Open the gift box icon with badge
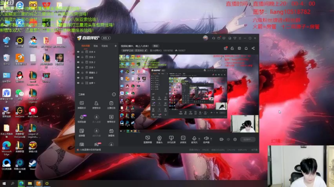Viewport: 334px width, 187px height. point(225,48)
